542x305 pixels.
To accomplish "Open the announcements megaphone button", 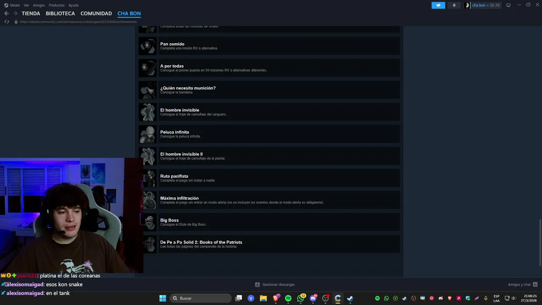I will (x=438, y=5).
